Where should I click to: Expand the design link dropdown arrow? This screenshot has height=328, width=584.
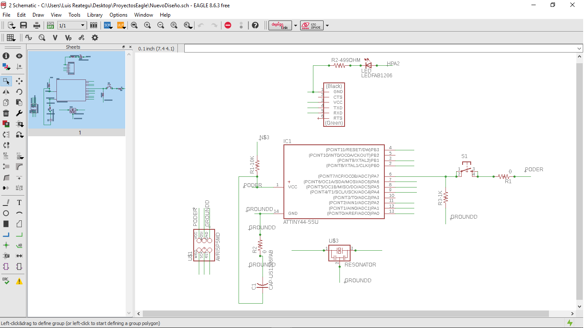tap(295, 26)
